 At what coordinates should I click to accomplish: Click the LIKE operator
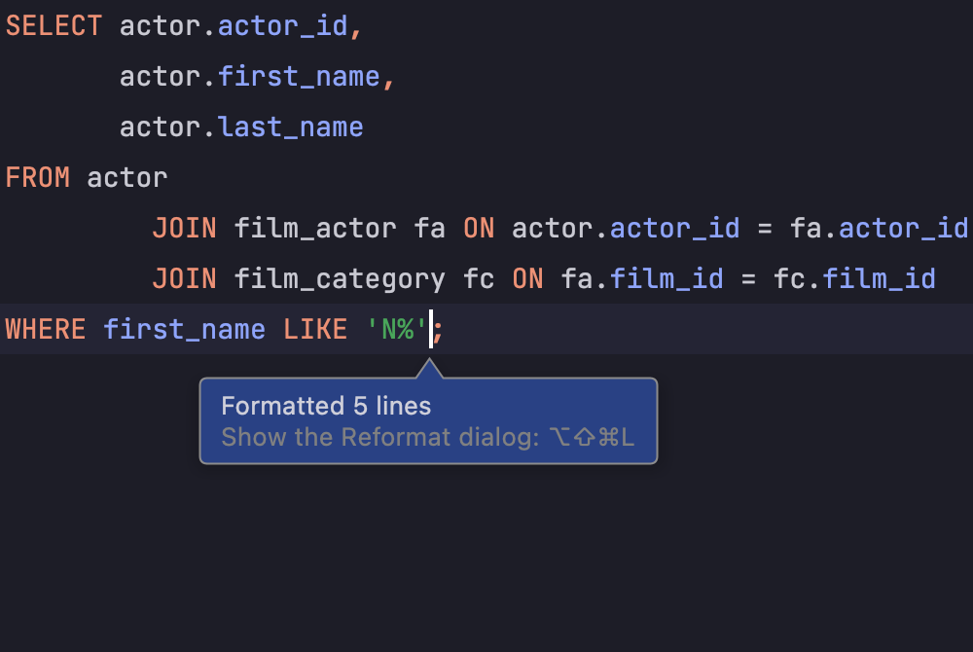pos(315,330)
